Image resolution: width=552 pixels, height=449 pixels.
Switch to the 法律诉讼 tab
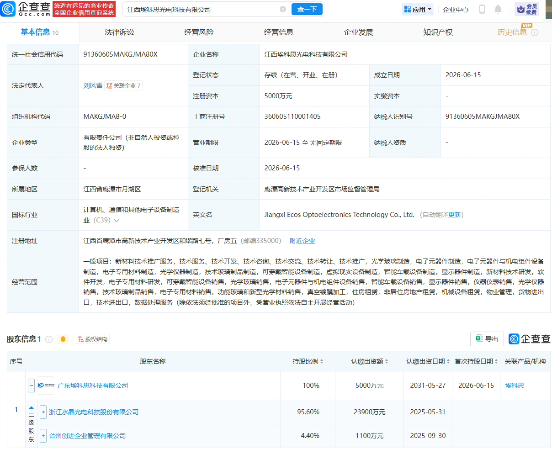(x=119, y=32)
